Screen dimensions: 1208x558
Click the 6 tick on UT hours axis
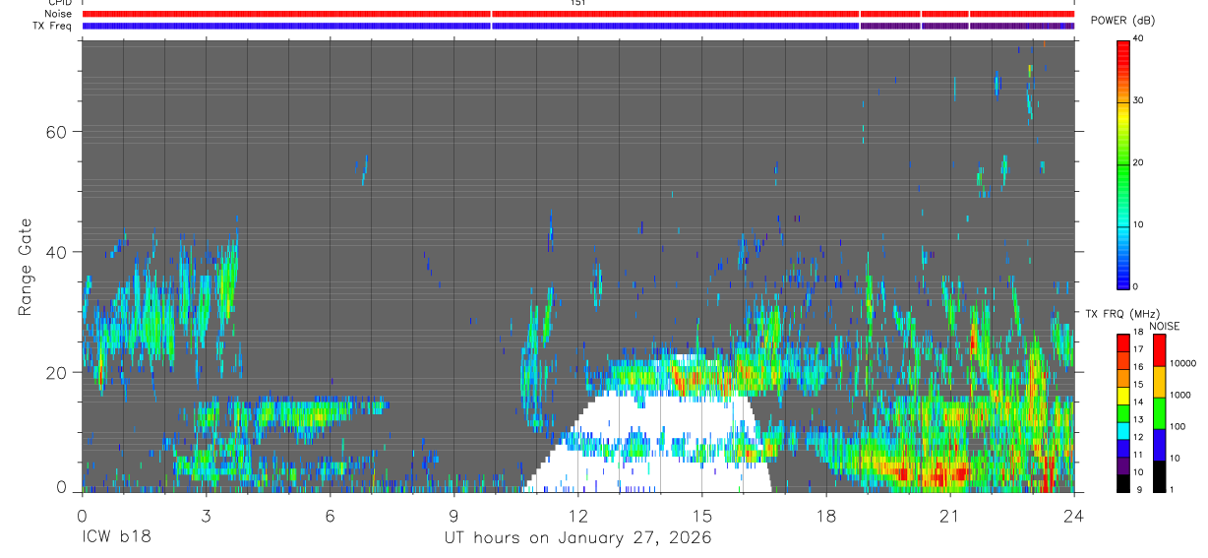(x=330, y=514)
